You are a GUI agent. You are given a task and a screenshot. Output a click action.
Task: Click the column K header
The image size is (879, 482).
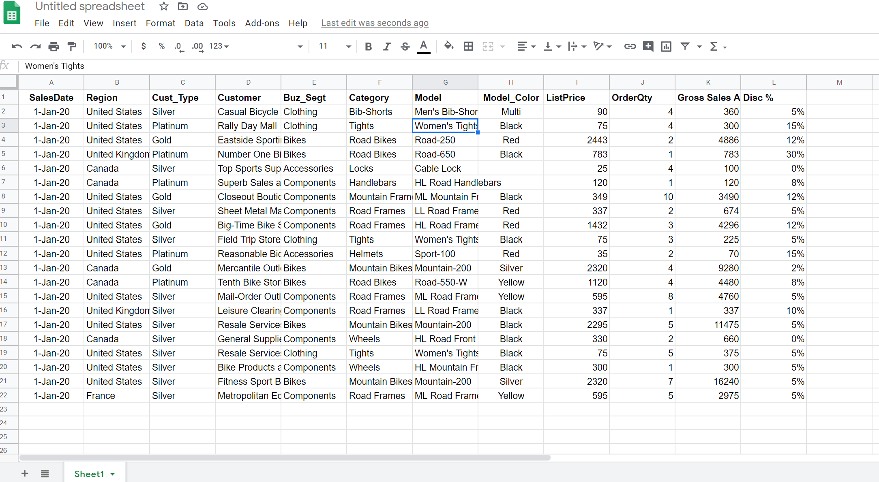coord(708,82)
